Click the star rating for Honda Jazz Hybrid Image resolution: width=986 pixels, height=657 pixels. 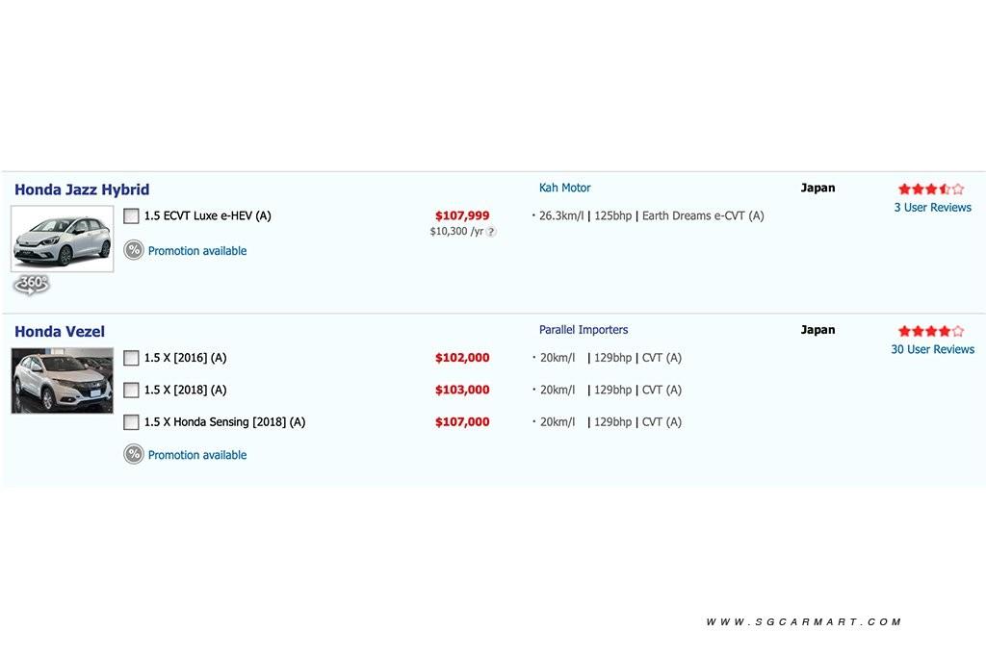[x=931, y=189]
